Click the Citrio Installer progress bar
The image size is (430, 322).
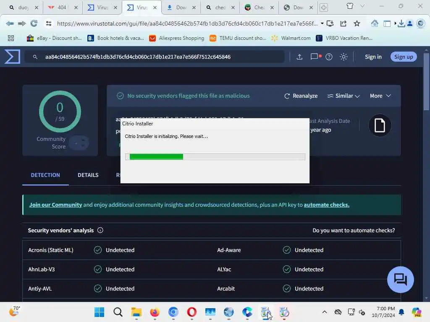pos(215,157)
